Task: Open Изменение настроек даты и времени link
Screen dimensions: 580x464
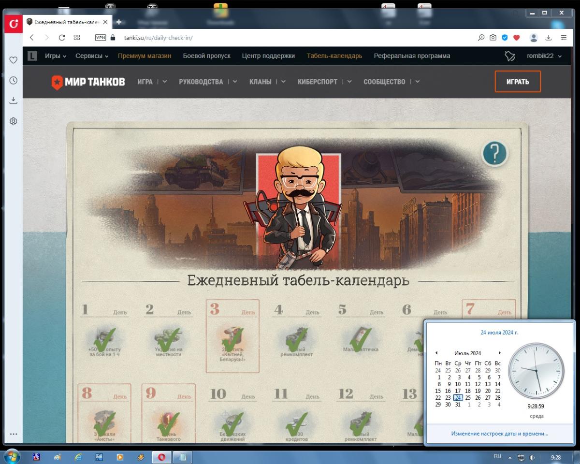Action: coord(500,434)
